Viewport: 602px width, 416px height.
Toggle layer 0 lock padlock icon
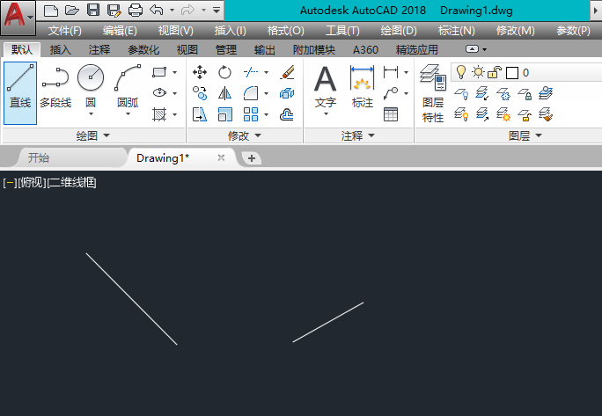(495, 72)
